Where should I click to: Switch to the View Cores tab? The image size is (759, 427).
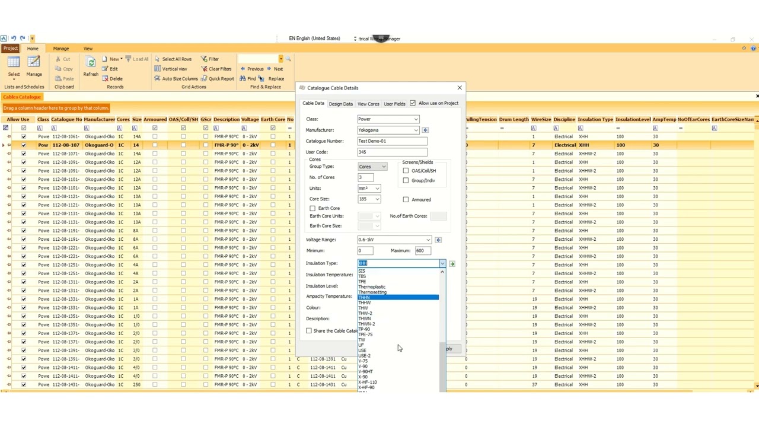[x=368, y=104]
